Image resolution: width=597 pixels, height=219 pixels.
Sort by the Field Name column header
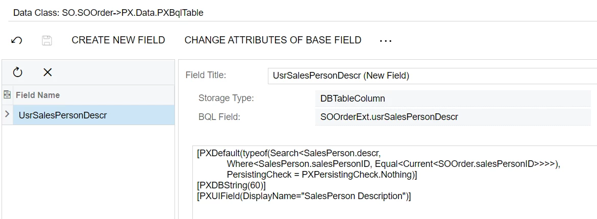(38, 95)
